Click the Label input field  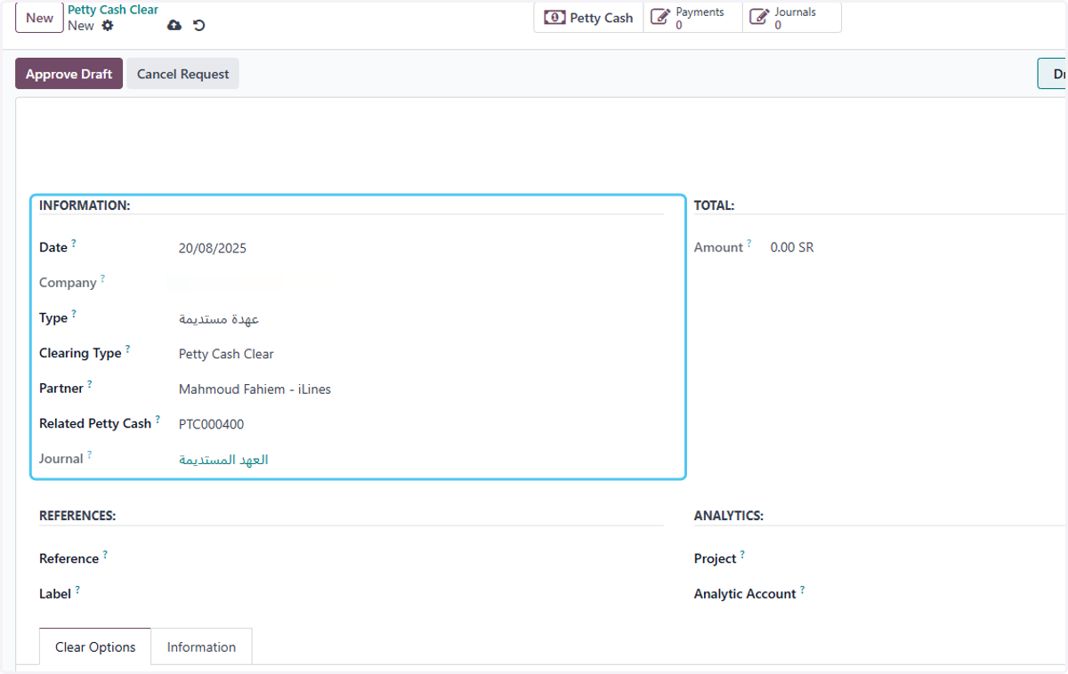(x=420, y=594)
